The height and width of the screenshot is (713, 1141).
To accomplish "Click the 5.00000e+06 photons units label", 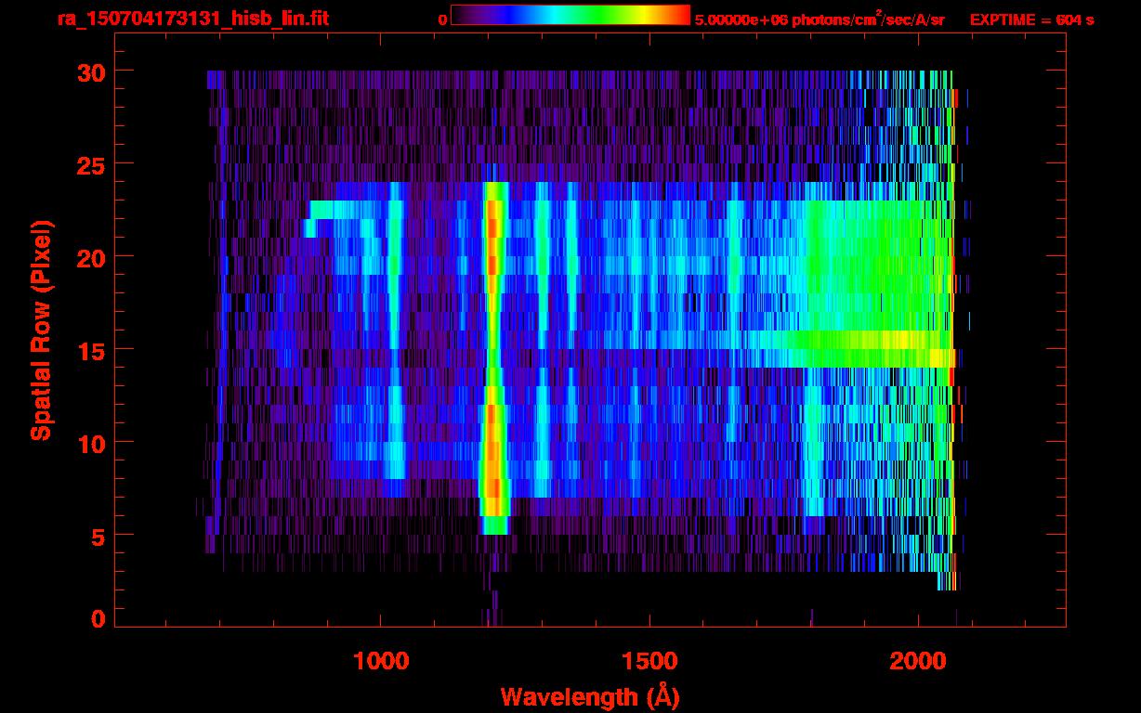I will 820,19.
